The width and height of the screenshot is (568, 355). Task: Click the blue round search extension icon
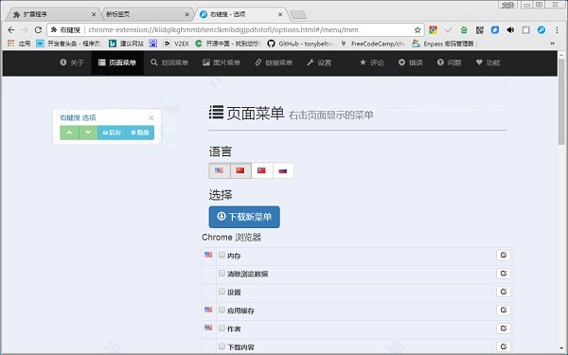[541, 30]
